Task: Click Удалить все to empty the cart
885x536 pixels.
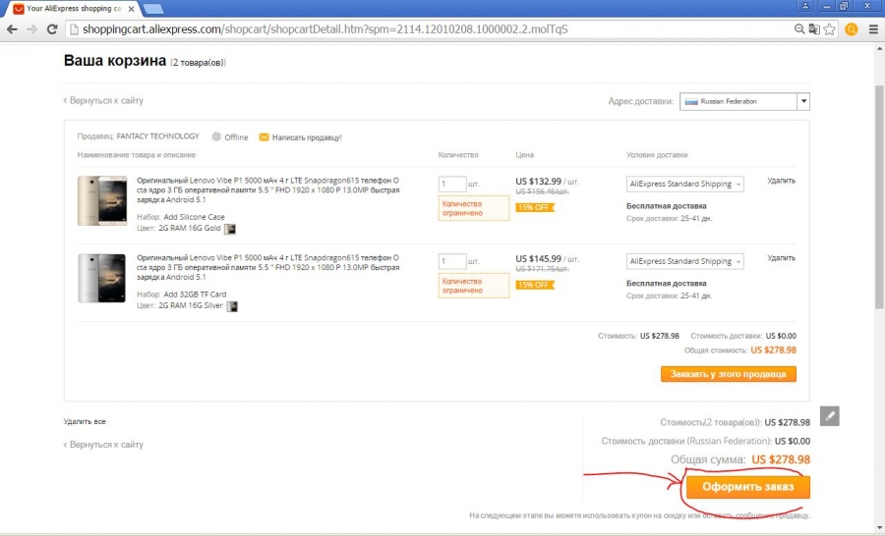Action: tap(85, 421)
